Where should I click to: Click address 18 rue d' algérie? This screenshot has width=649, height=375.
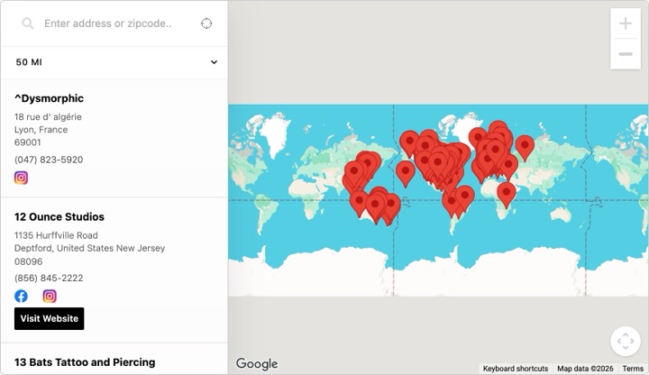click(x=48, y=116)
